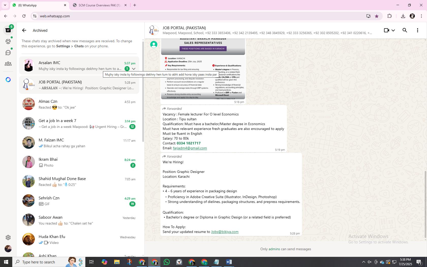
Task: Open File Explorer from taskbar
Action: (x=117, y=262)
